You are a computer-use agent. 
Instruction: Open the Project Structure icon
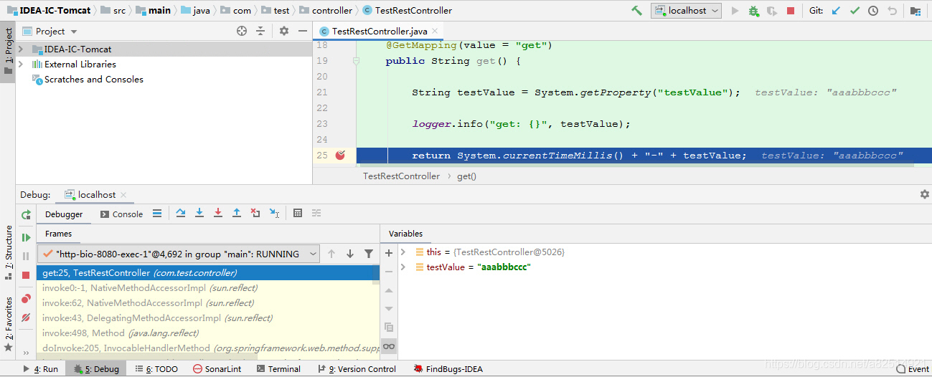point(915,11)
